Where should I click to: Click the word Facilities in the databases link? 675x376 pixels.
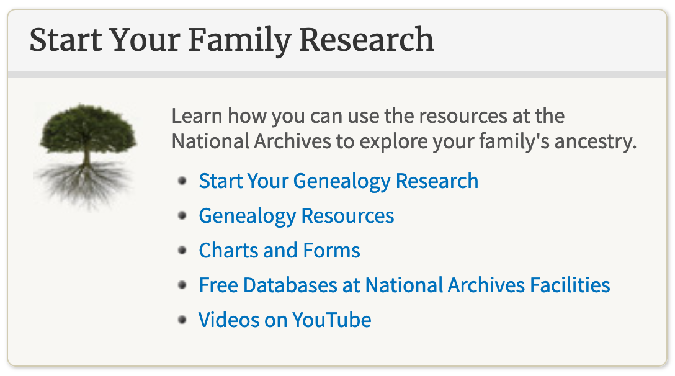click(x=570, y=285)
